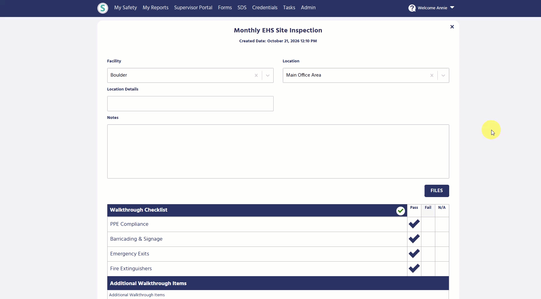Open the Admin section
This screenshot has height=299, width=541.
[x=308, y=8]
